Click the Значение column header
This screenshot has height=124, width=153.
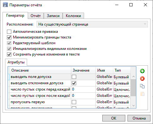83,70
